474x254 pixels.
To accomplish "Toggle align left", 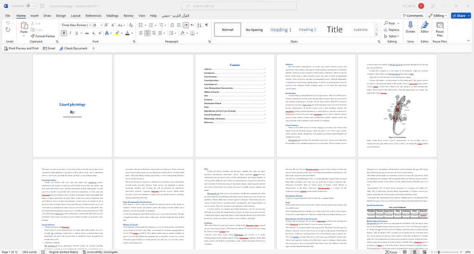I will [x=141, y=33].
